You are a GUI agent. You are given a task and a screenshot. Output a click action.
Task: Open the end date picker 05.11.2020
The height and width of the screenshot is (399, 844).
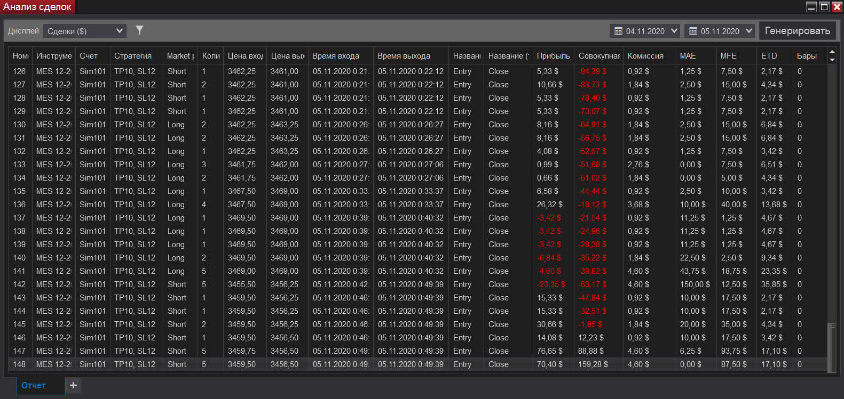(x=720, y=31)
